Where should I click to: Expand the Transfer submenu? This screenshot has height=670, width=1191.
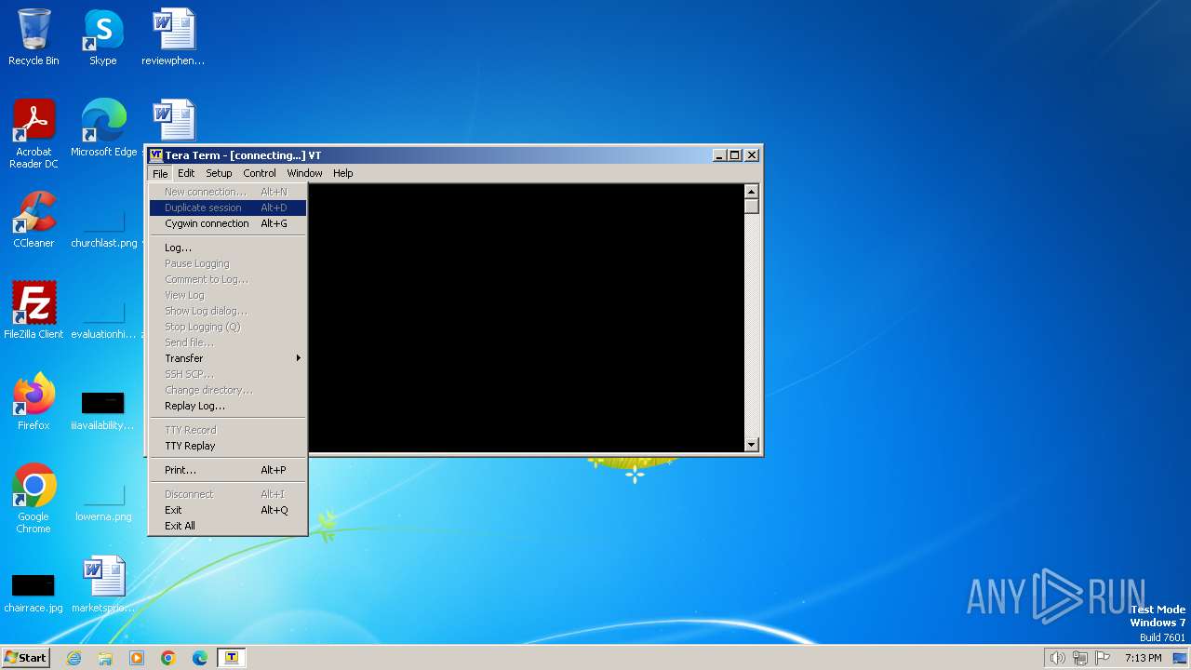pyautogui.click(x=228, y=358)
